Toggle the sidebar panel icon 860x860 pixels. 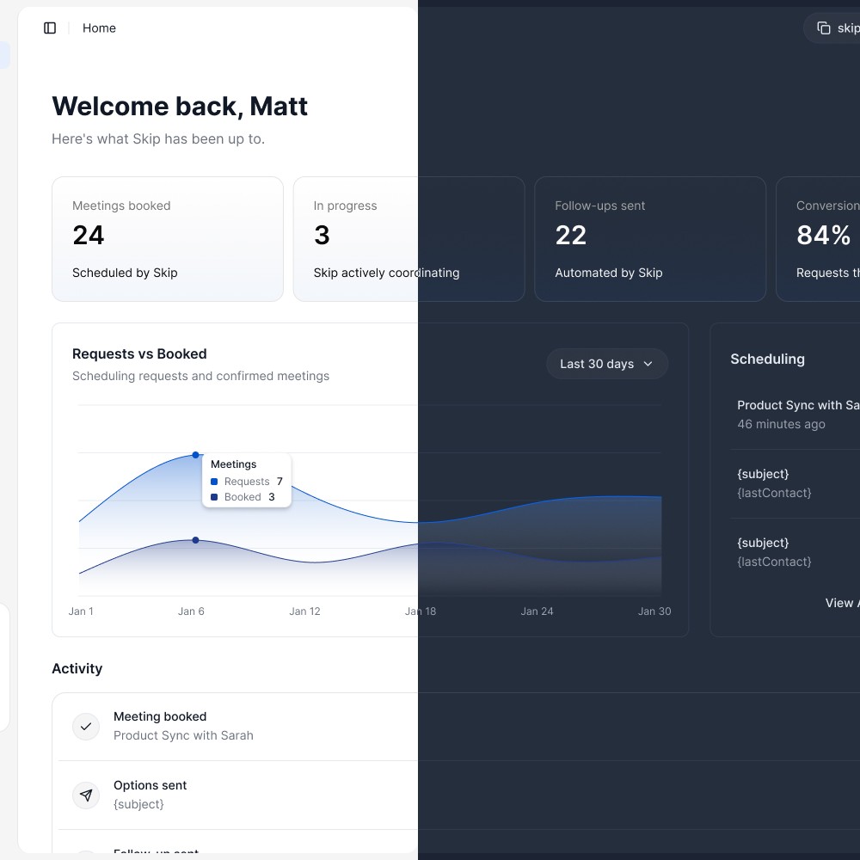[x=50, y=28]
